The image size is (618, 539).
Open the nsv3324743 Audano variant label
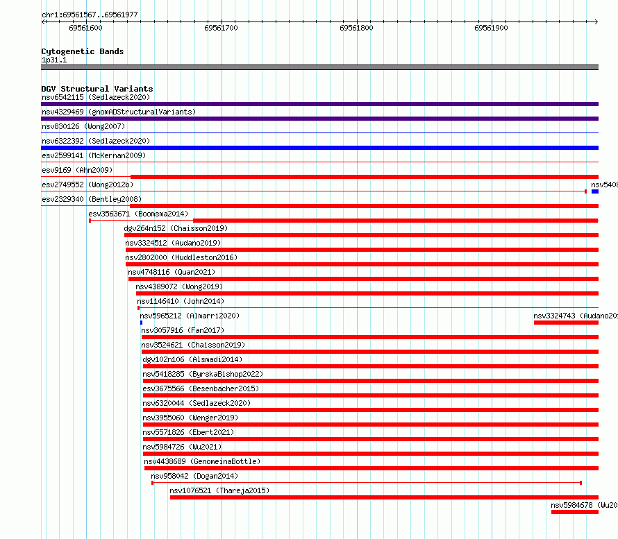tap(576, 316)
